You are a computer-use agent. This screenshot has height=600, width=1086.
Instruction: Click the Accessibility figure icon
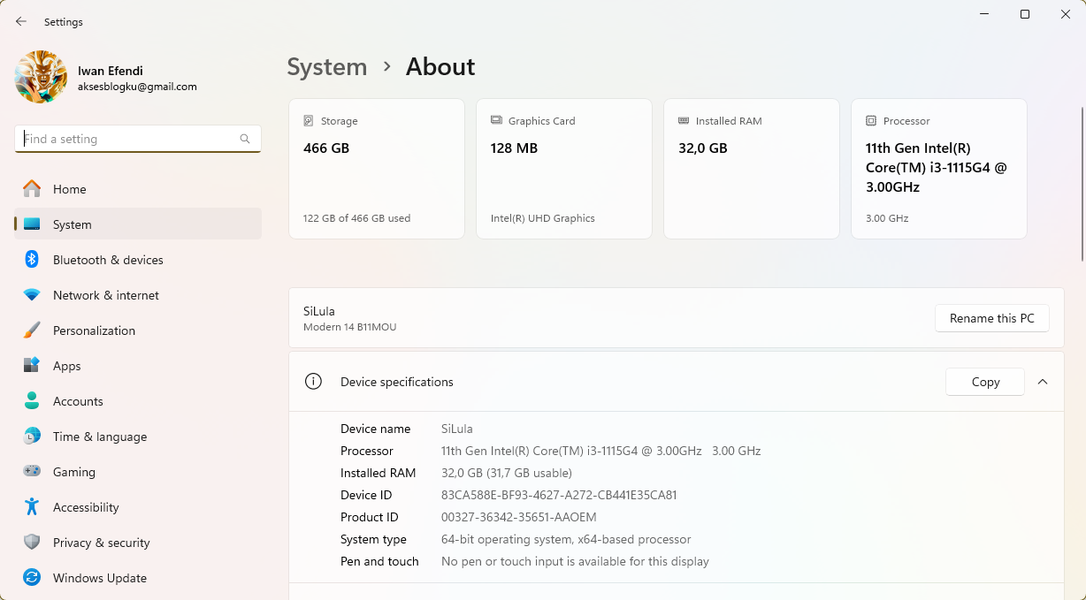(32, 506)
